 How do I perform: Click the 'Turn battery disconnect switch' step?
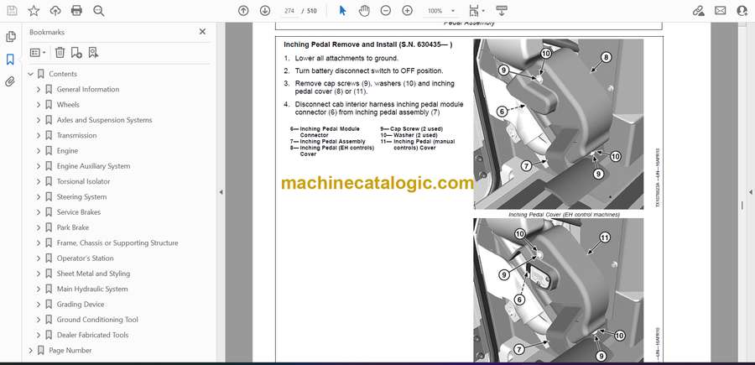[369, 70]
